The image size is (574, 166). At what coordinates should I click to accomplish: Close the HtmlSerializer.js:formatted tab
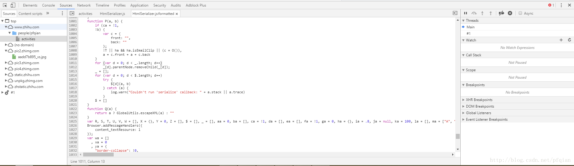[177, 14]
